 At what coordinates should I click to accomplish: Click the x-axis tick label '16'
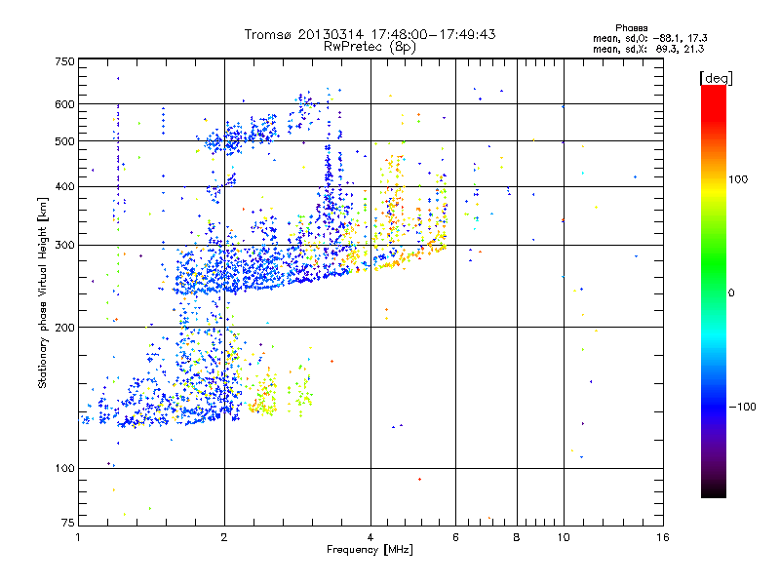(663, 537)
